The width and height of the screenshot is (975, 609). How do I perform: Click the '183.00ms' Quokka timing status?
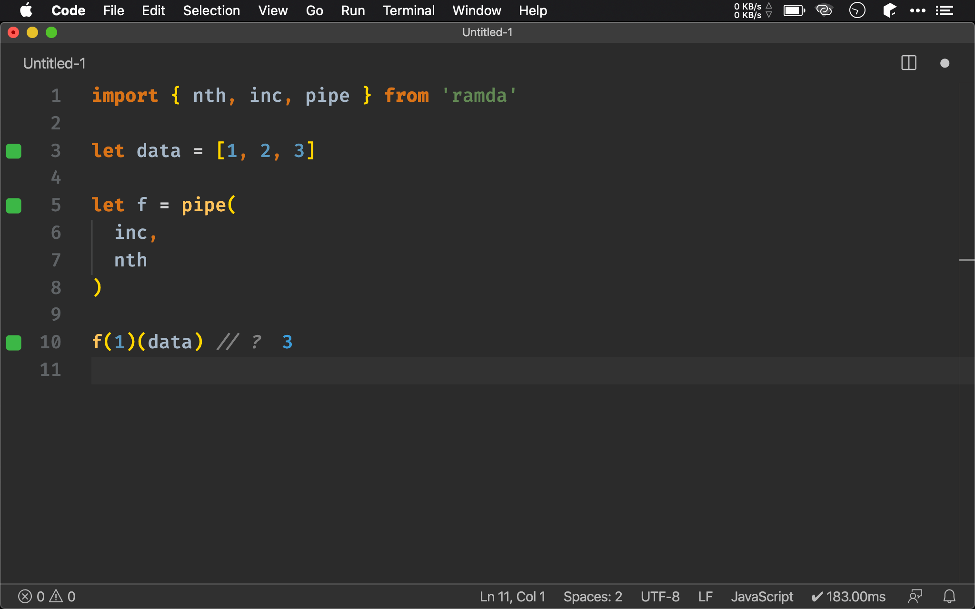click(849, 597)
